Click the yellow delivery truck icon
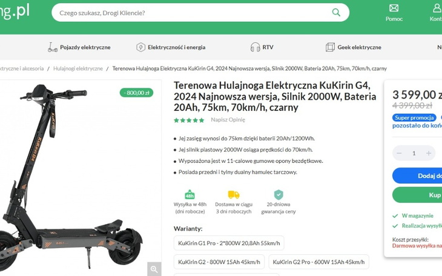The width and height of the screenshot is (442, 276). [x=234, y=194]
